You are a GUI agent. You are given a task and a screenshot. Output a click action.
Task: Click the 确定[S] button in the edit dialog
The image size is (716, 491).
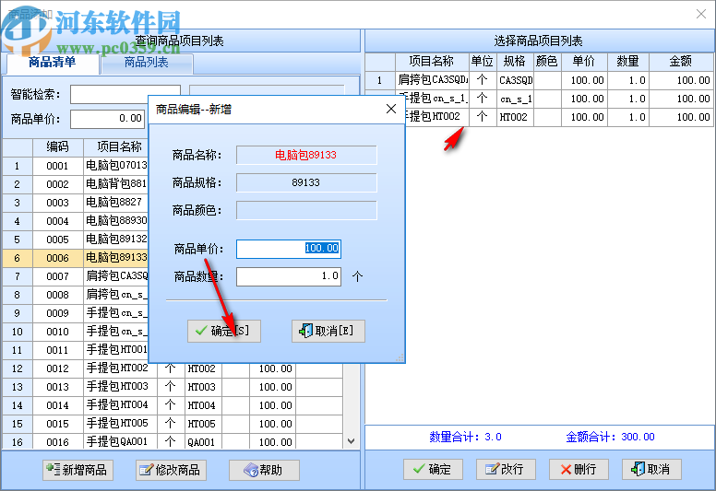click(223, 331)
